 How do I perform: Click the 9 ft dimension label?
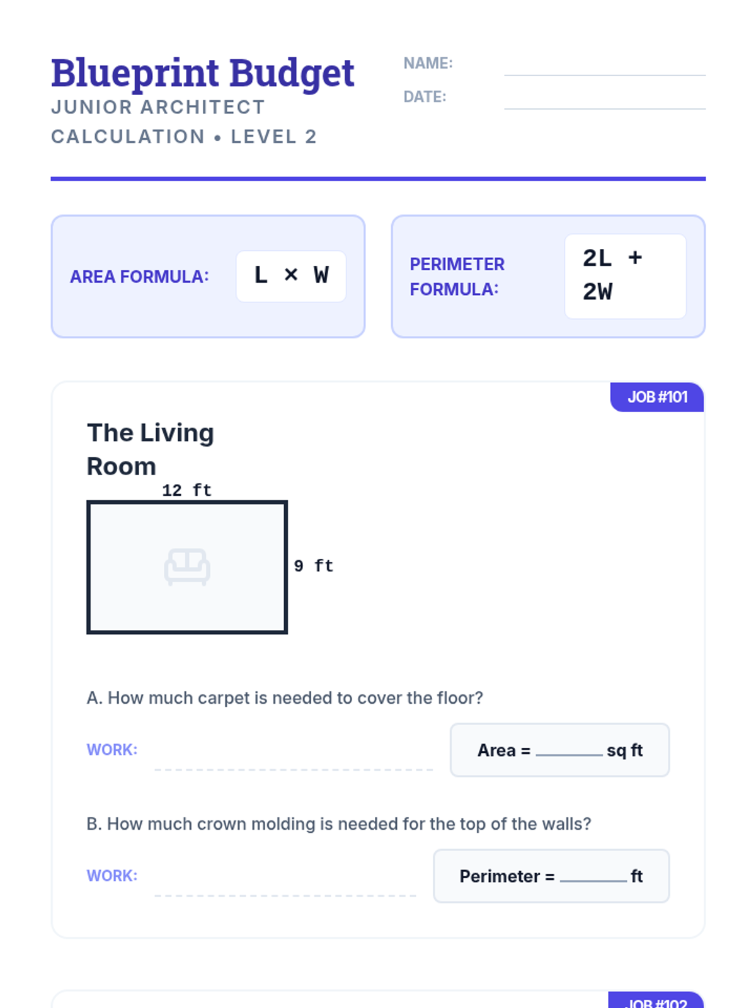[x=314, y=566]
